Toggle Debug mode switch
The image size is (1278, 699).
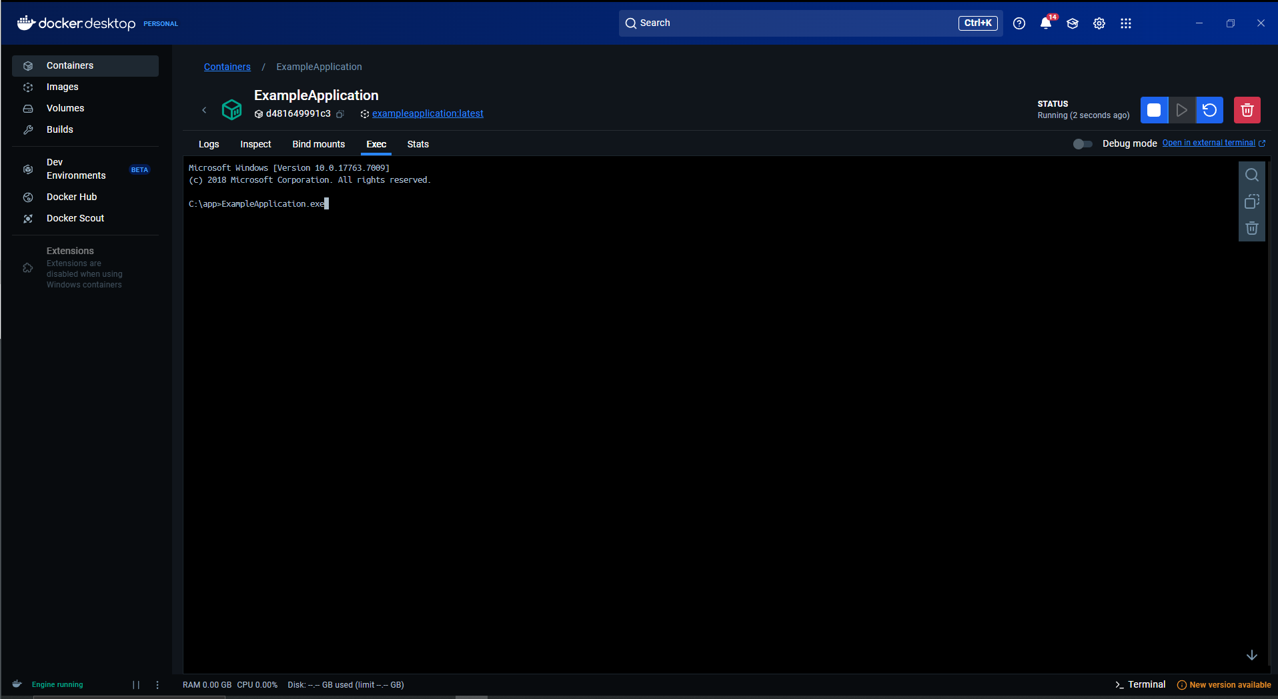click(1082, 143)
